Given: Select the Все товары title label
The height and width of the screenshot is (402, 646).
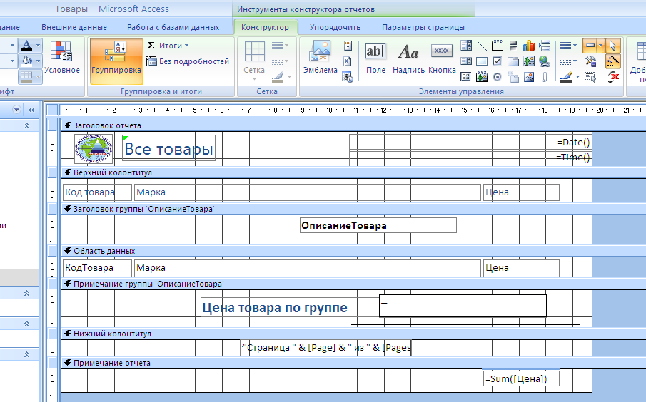Looking at the screenshot, I should tap(169, 148).
